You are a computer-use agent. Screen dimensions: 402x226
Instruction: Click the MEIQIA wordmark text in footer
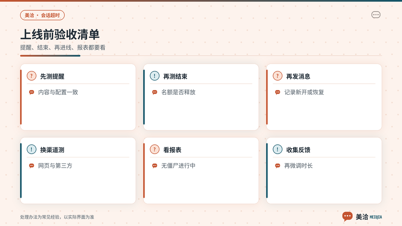point(376,217)
